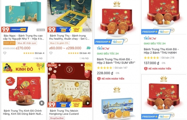Favorite the Bảo Ngọc mooncake product heart
187x120 pixels.
5,53
